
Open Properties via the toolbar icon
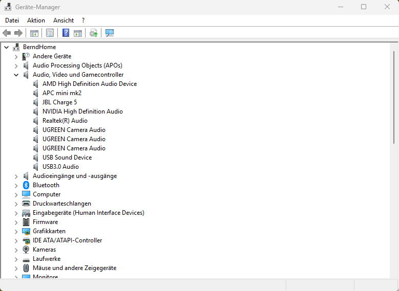pos(50,33)
